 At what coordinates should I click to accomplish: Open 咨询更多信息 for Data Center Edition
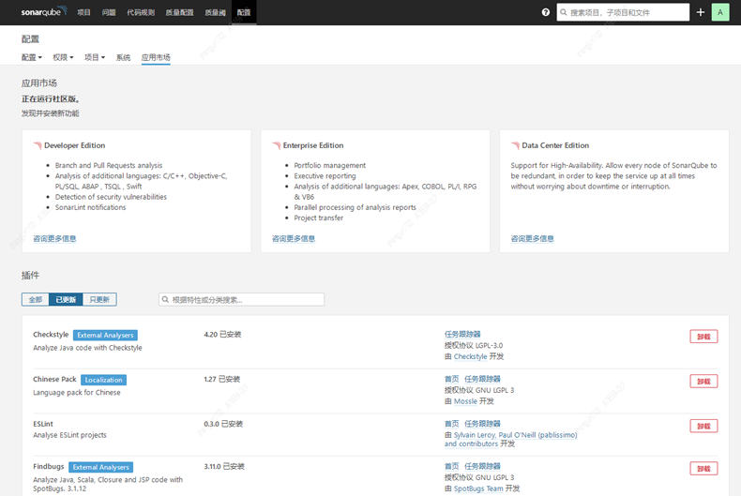tap(532, 238)
